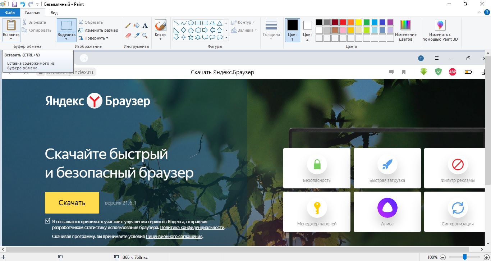This screenshot has height=261, width=491.
Task: Toggle the Color 1 selector
Action: [x=292, y=30]
